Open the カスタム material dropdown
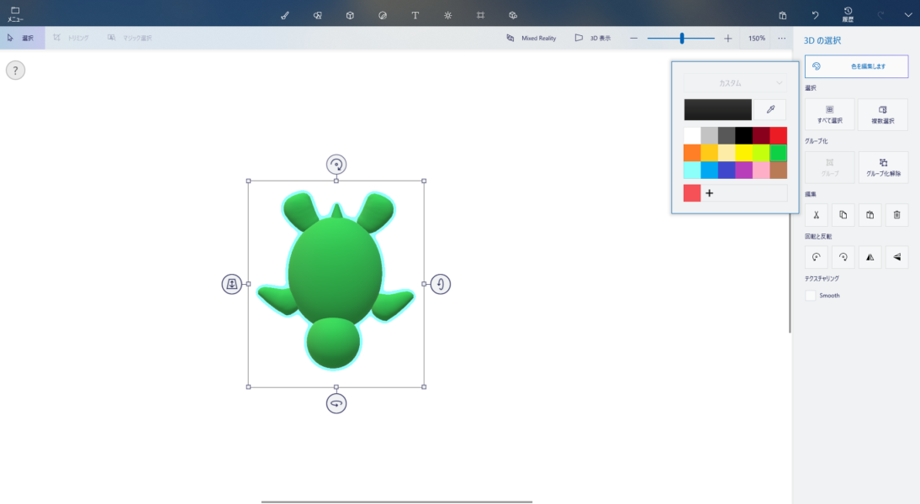920x504 pixels. click(735, 83)
